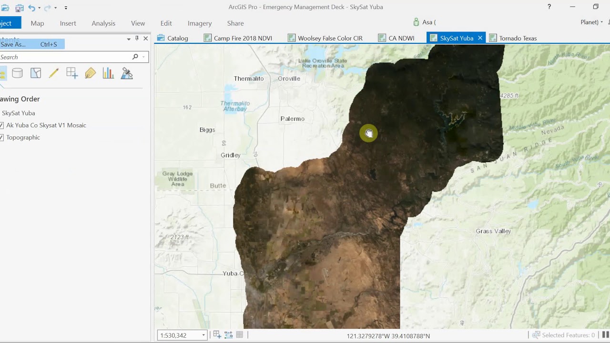Open the Contents pane options menu arrow
Screen dimensions: 610x343
click(x=129, y=39)
